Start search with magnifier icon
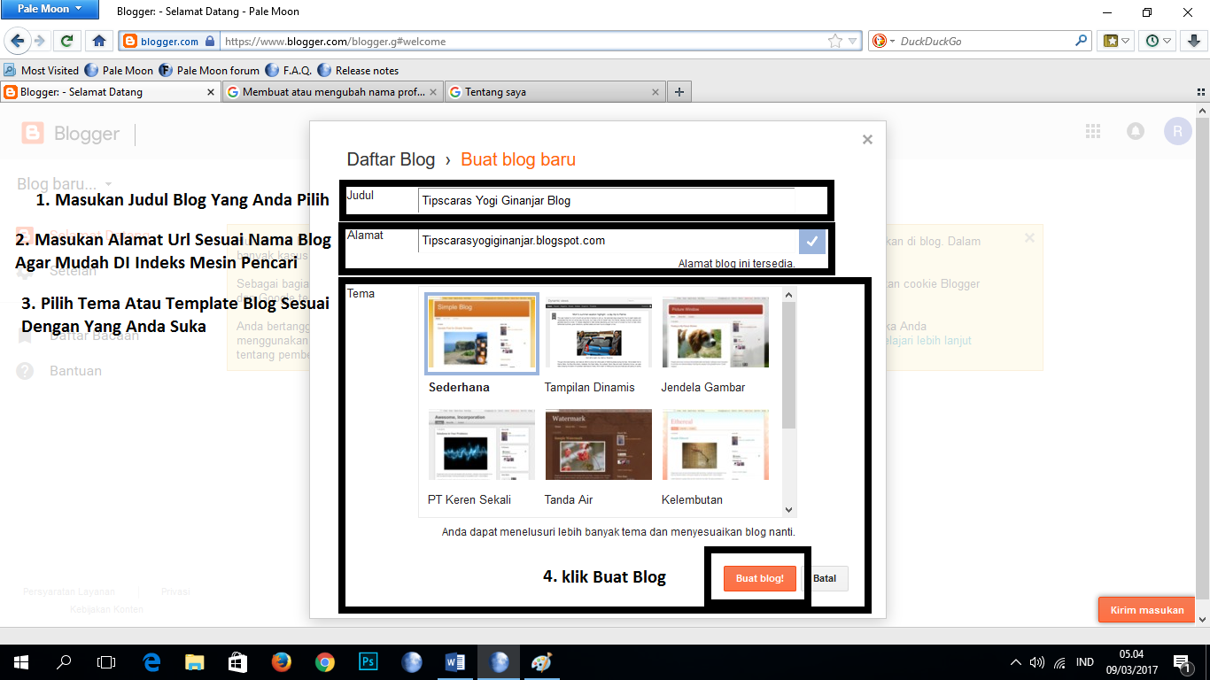This screenshot has height=680, width=1210. pyautogui.click(x=1081, y=41)
